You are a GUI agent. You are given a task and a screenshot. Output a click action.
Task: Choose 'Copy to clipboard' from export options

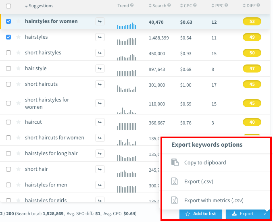point(205,162)
